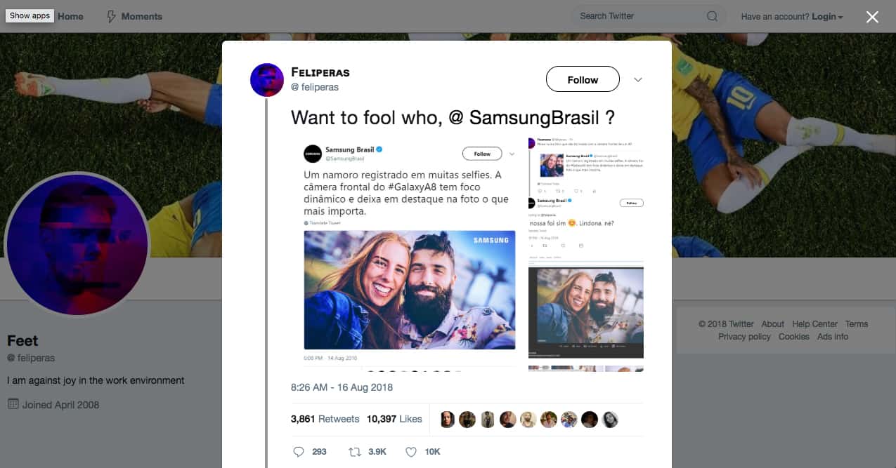Like the tweet with heart icon
The height and width of the screenshot is (468, 896).
411,452
